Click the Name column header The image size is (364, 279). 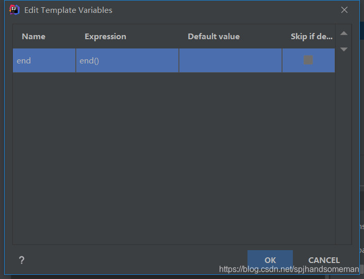point(34,37)
